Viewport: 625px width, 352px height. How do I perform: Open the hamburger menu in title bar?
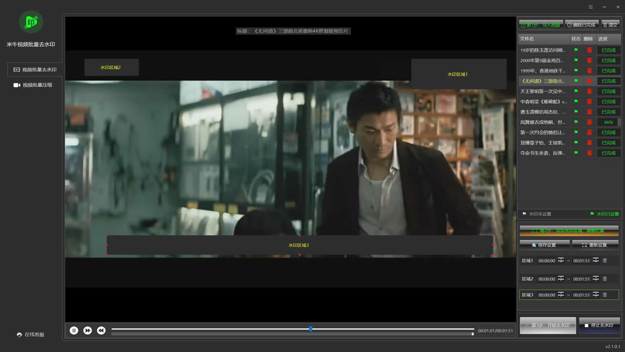[591, 7]
